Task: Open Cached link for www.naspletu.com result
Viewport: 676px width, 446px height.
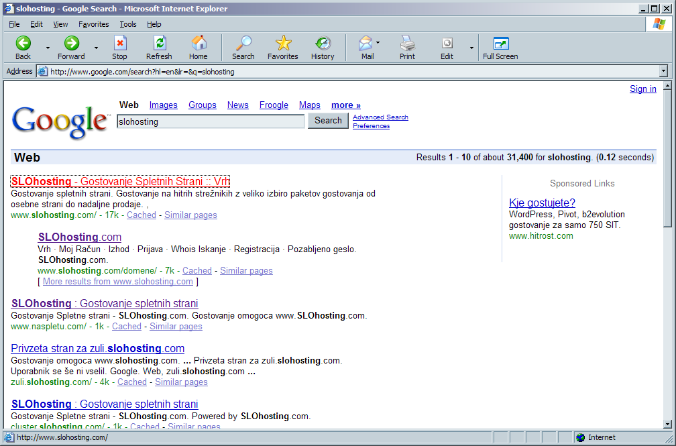Action: click(127, 327)
